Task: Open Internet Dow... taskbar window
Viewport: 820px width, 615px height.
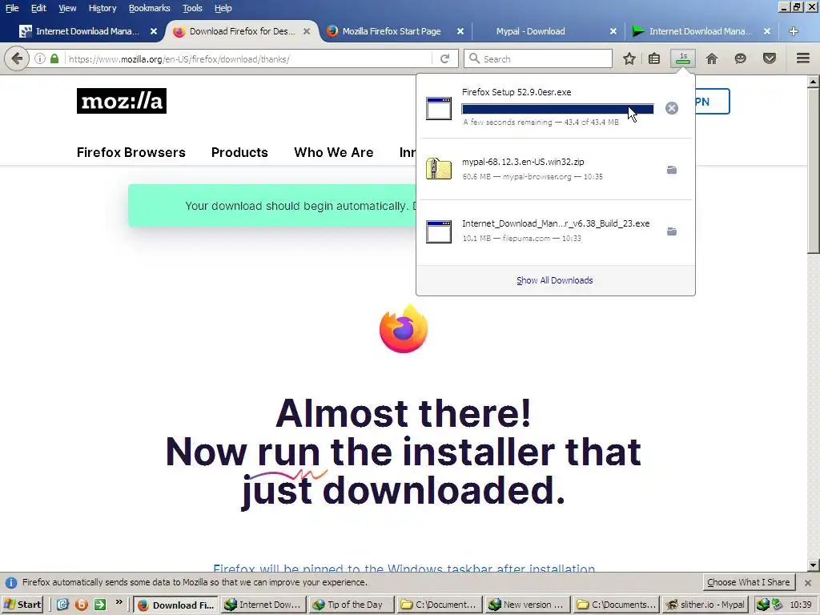Action: [263, 605]
